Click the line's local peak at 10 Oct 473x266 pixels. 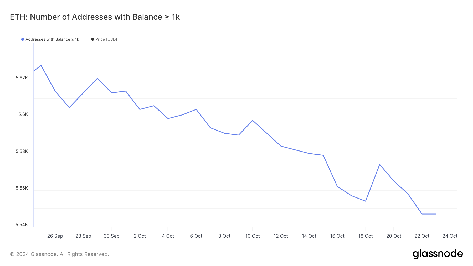(253, 121)
